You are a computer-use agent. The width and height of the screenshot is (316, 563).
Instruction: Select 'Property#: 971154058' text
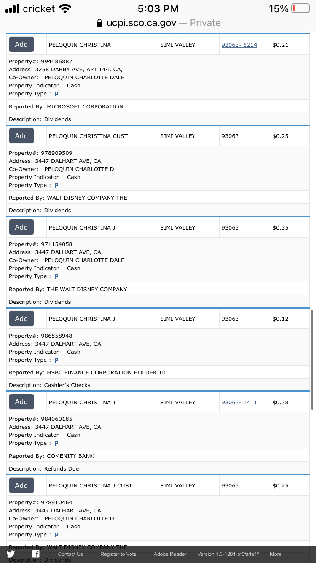click(40, 244)
